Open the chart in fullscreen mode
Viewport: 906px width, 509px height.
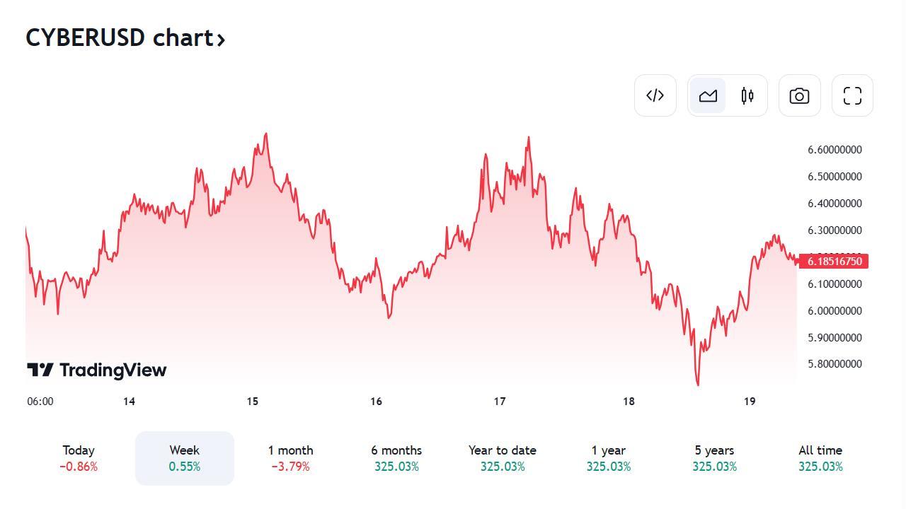click(x=852, y=95)
